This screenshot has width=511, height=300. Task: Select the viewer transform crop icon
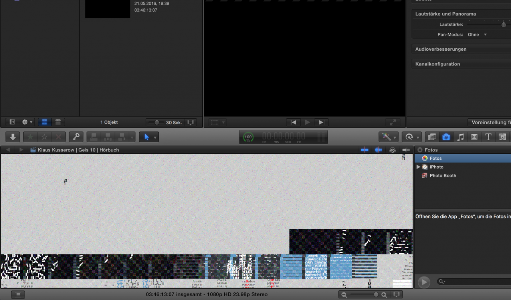click(215, 122)
